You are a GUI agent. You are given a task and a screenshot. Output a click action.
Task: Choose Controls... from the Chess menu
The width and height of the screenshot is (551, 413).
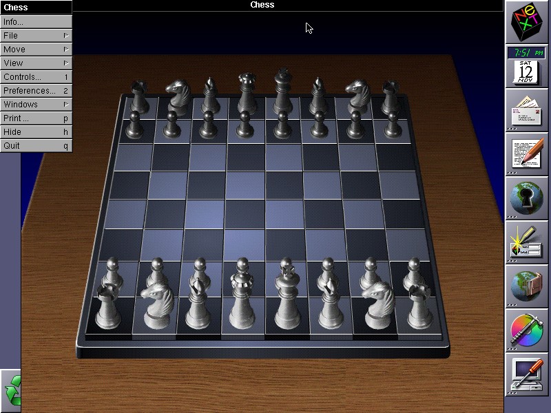(36, 76)
